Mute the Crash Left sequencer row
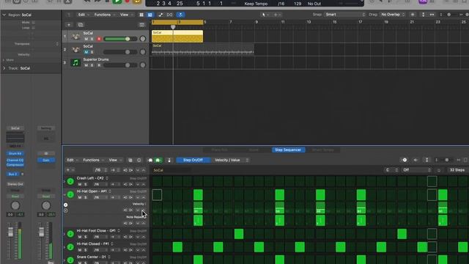This screenshot has width=469, height=264. 80,184
